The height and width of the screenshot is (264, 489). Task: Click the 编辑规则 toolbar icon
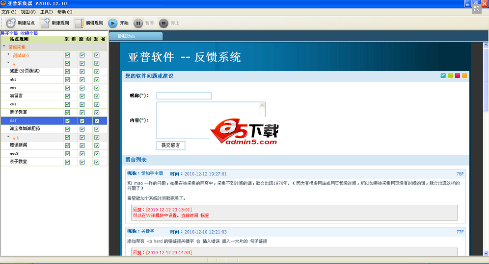tap(79, 23)
